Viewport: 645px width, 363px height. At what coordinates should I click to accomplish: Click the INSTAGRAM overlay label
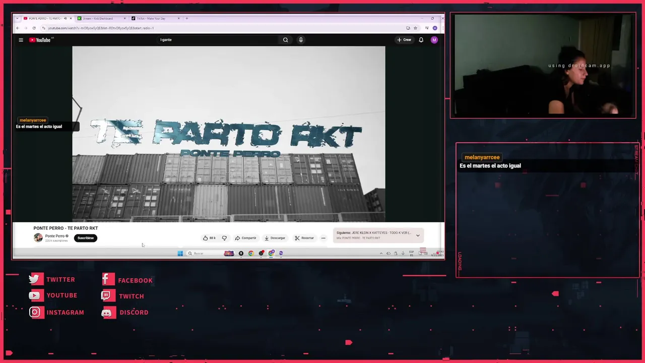(65, 313)
